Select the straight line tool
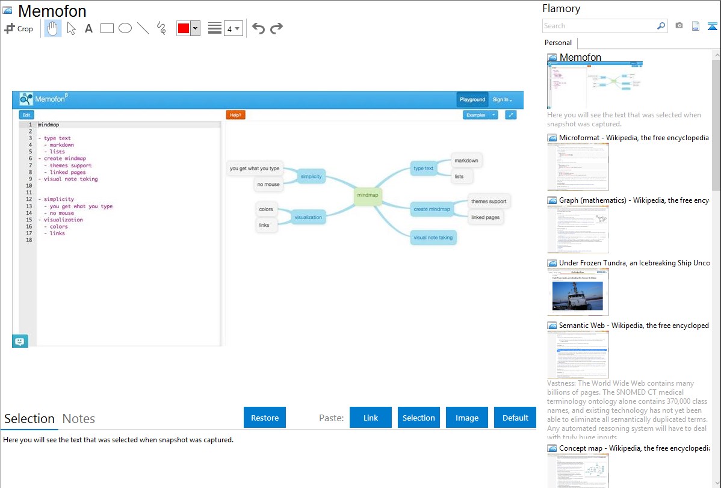Screen dimensions: 721x488 (143, 28)
